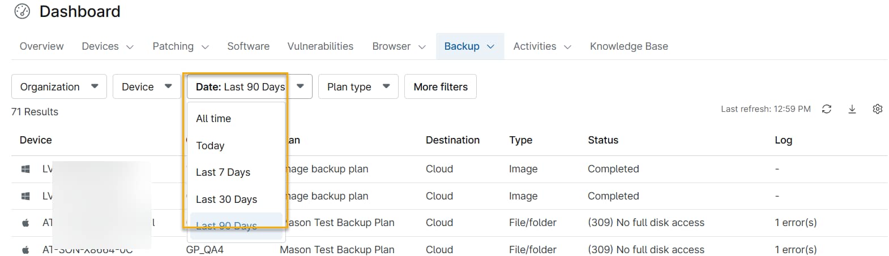The width and height of the screenshot is (889, 256).
Task: Click the 1 error(s) log entry
Action: click(795, 223)
